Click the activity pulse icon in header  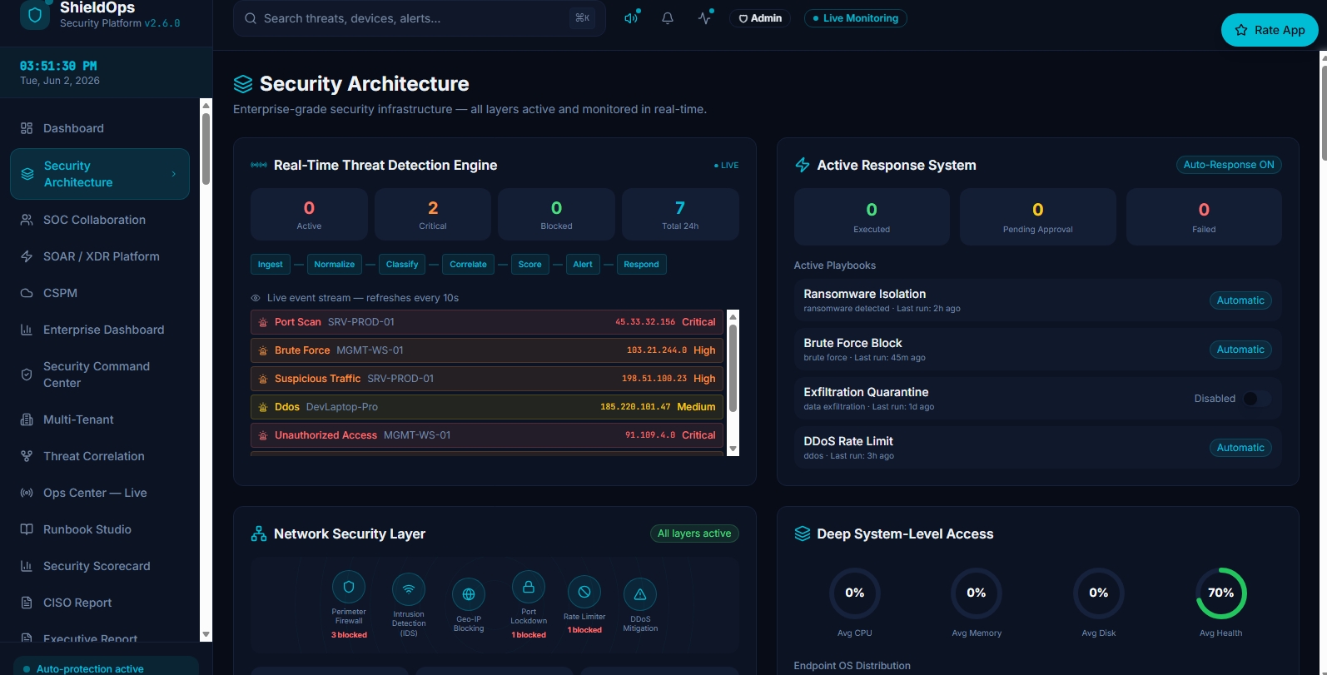705,17
